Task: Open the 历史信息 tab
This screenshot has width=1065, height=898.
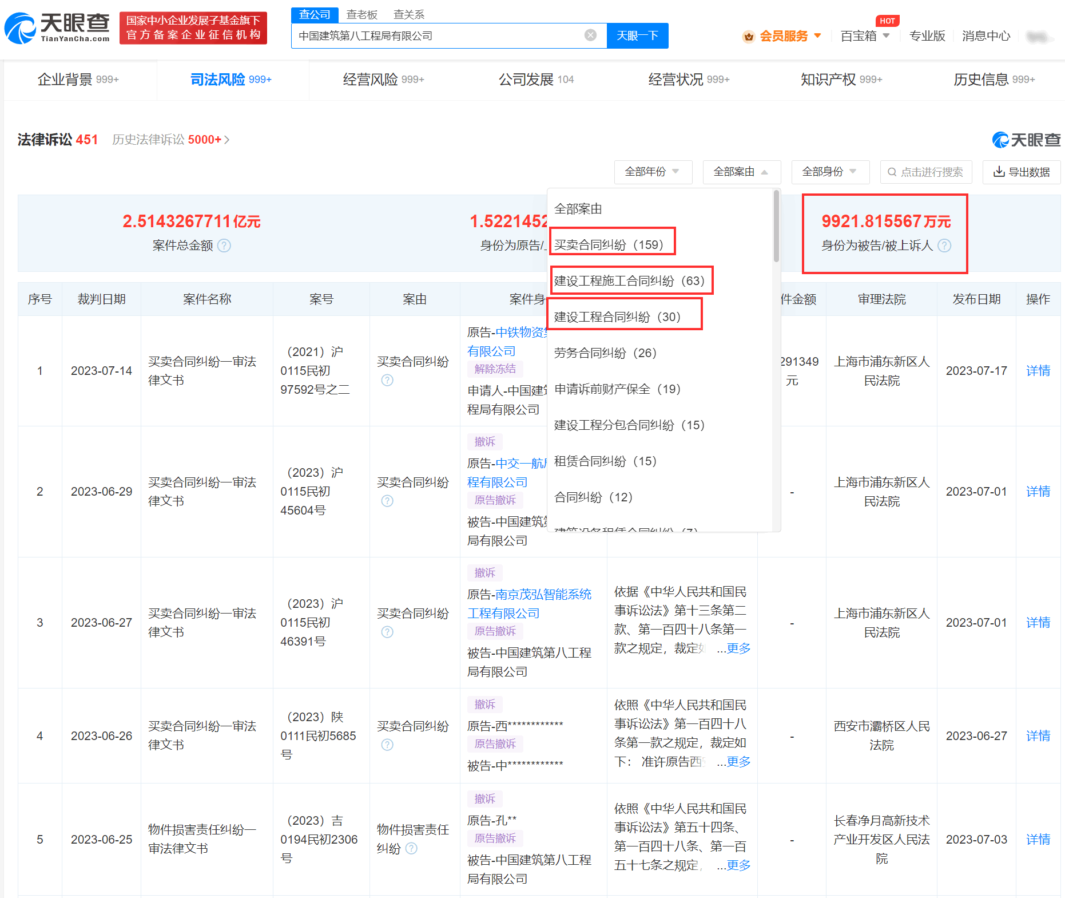Action: pyautogui.click(x=994, y=80)
